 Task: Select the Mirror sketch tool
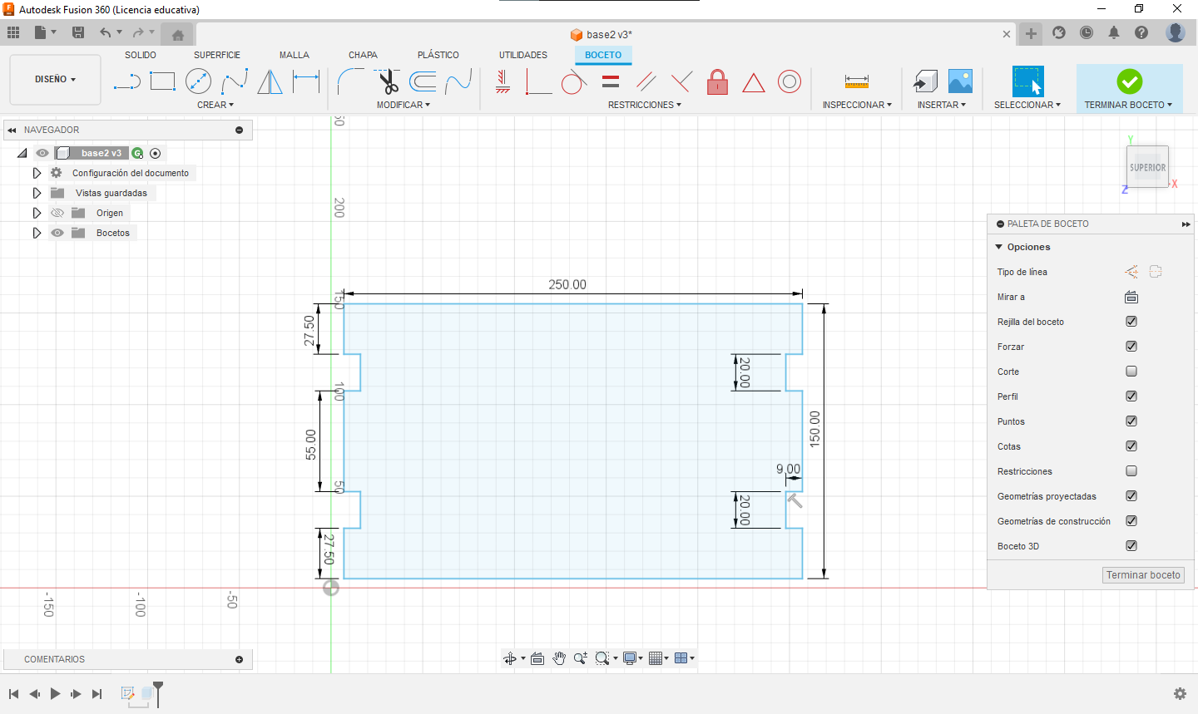(270, 81)
